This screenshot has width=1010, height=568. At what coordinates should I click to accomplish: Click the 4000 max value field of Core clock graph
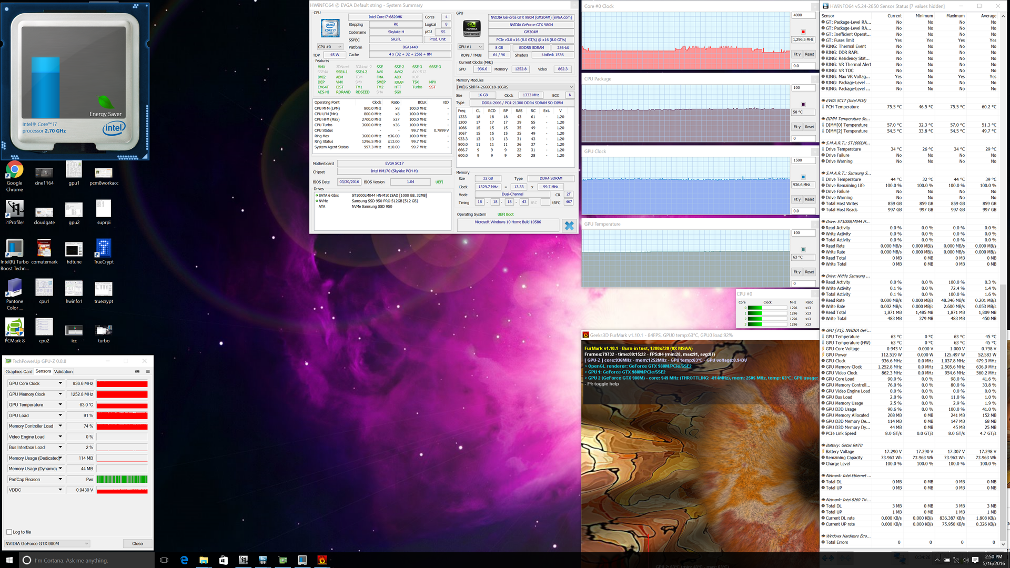click(803, 15)
